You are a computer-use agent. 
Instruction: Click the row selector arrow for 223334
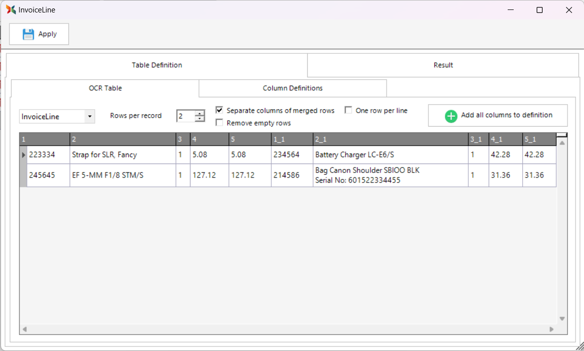[x=23, y=155]
